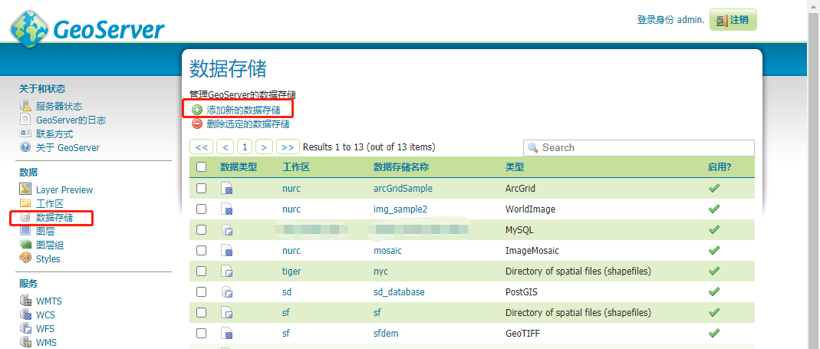
Task: Click the Styles palette icon
Action: click(25, 258)
